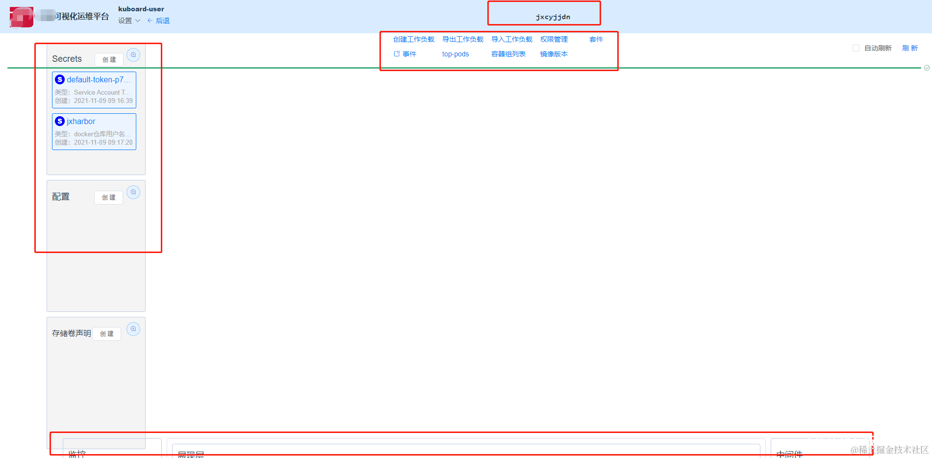Click the 刷新 button
This screenshot has height=458, width=932.
910,48
